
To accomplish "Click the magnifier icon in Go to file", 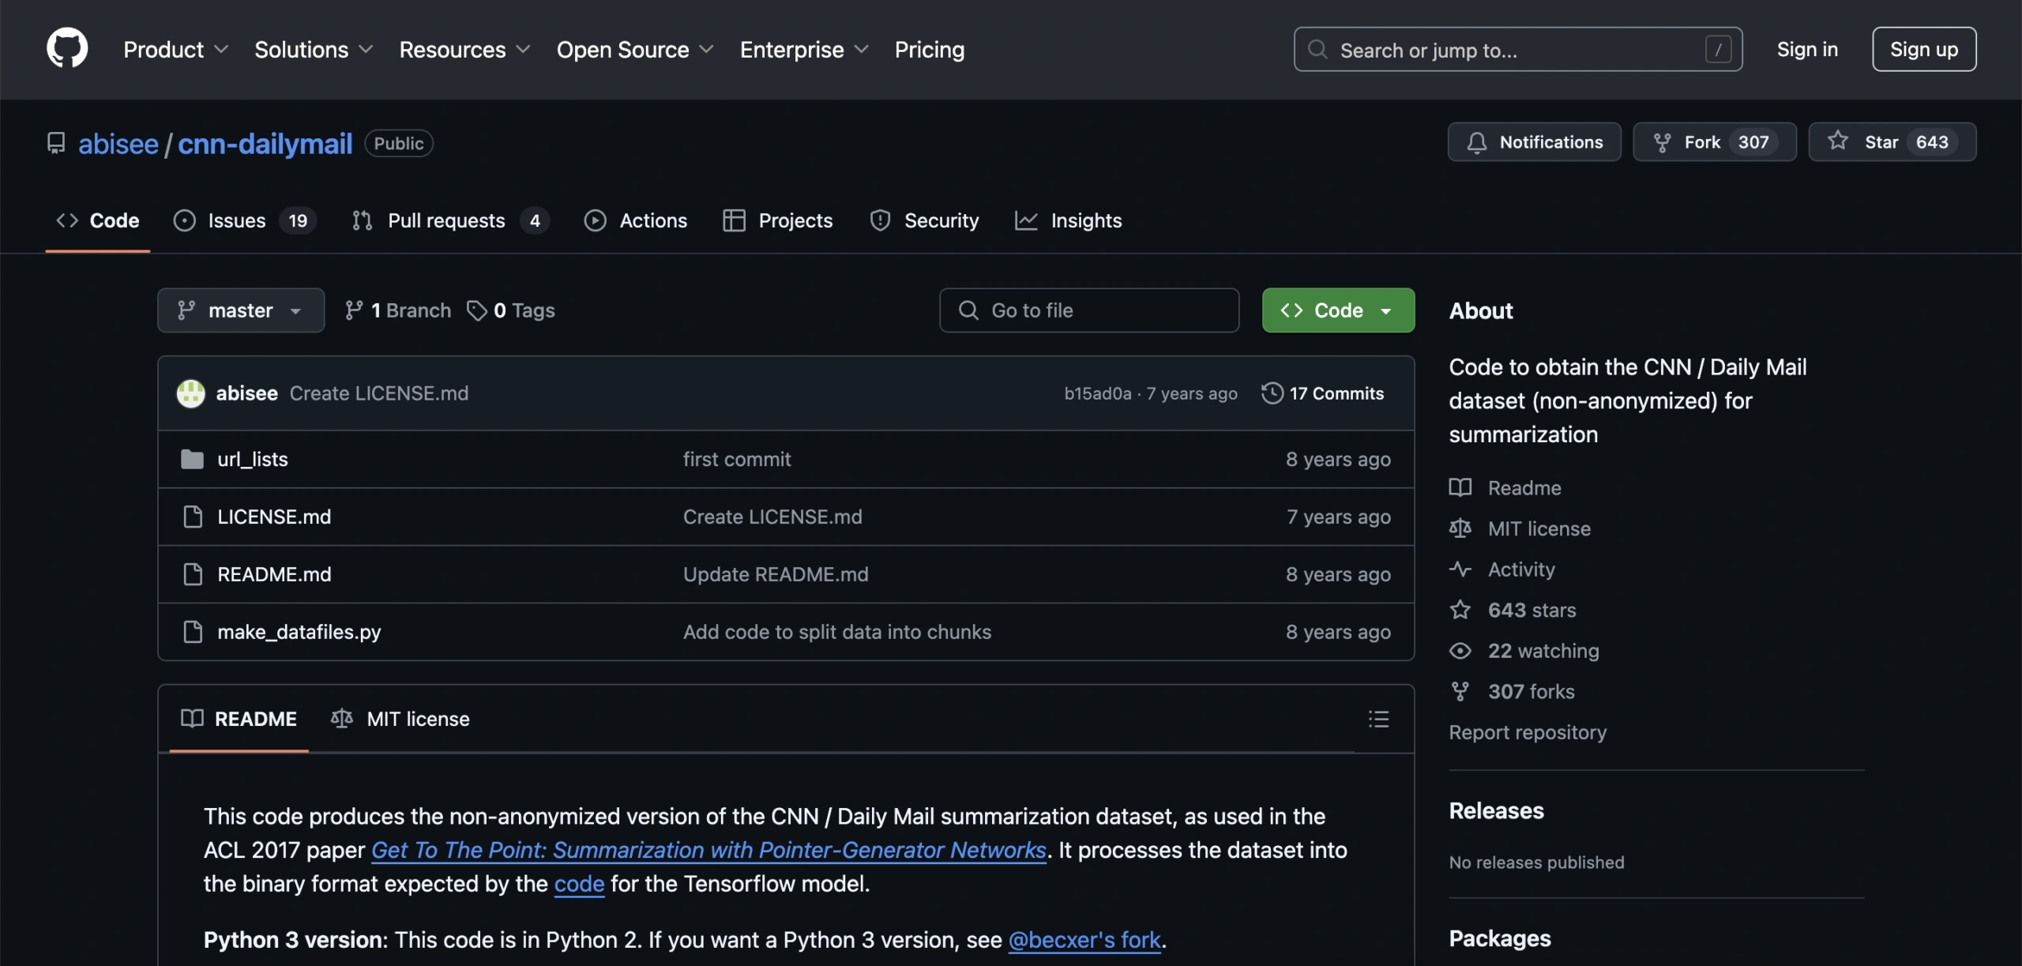I will [968, 310].
